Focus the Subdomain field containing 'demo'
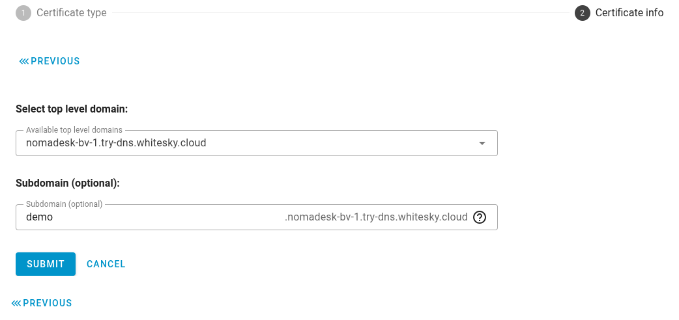This screenshot has height=320, width=679. coord(150,217)
